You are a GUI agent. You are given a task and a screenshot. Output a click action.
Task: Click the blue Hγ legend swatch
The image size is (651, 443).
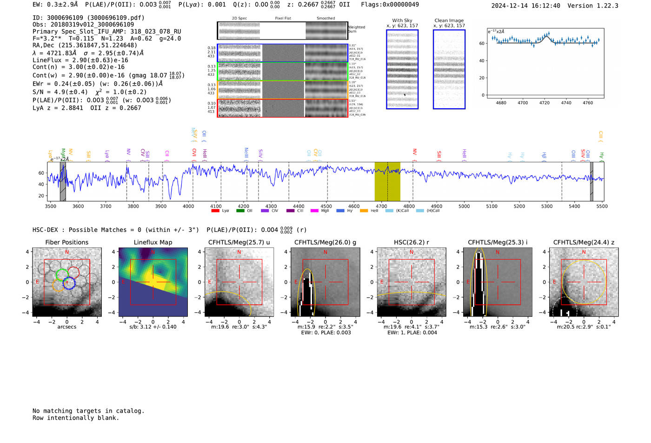pos(340,211)
